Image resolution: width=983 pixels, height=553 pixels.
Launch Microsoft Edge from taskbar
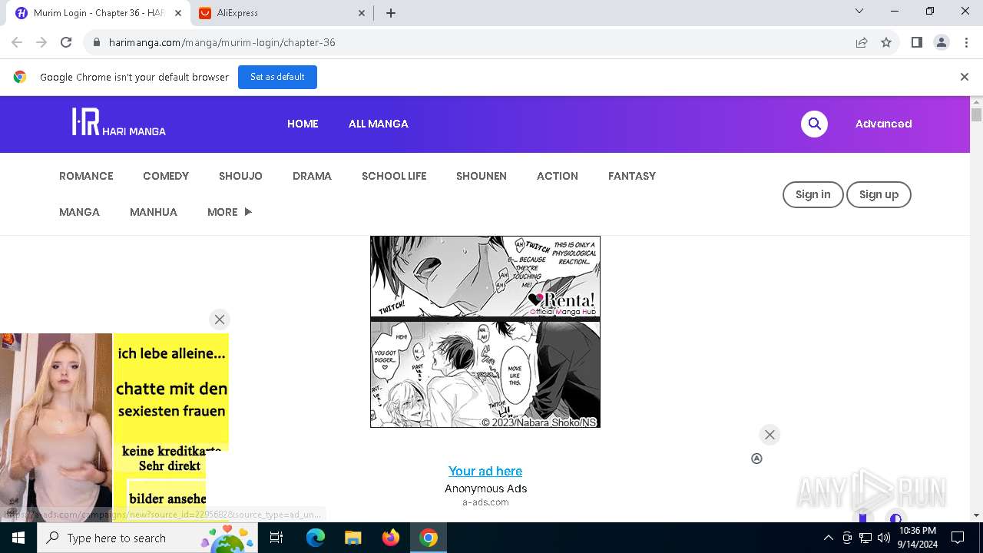316,538
